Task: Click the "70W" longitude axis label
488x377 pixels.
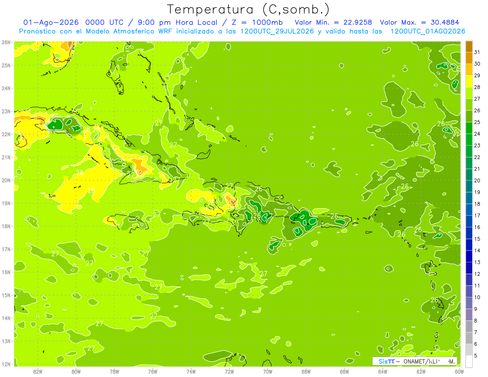Action: 268,371
